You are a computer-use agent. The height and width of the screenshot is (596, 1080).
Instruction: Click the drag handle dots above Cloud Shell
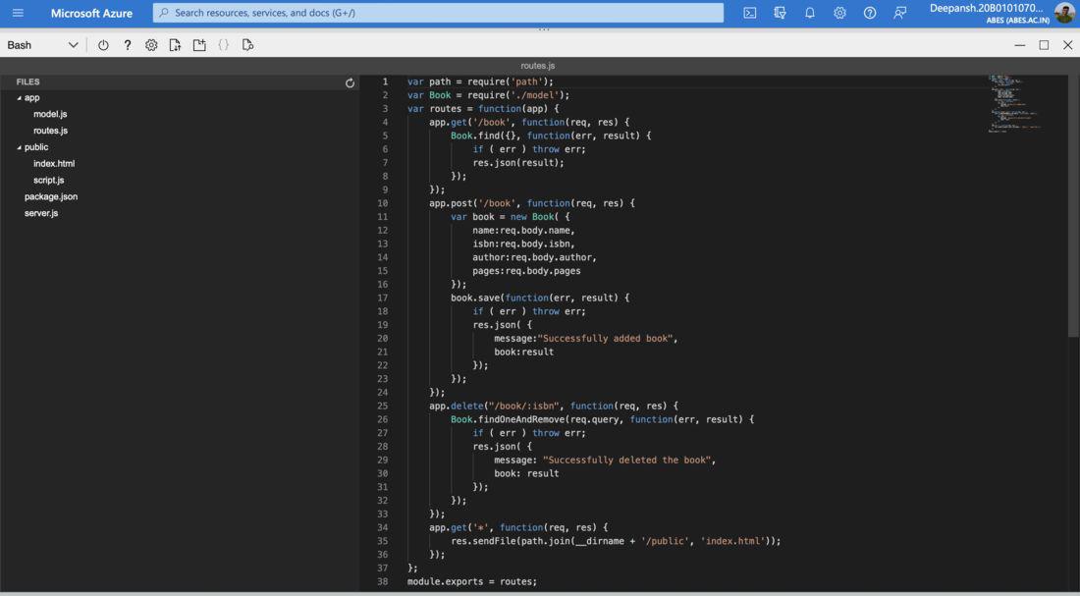pos(544,30)
